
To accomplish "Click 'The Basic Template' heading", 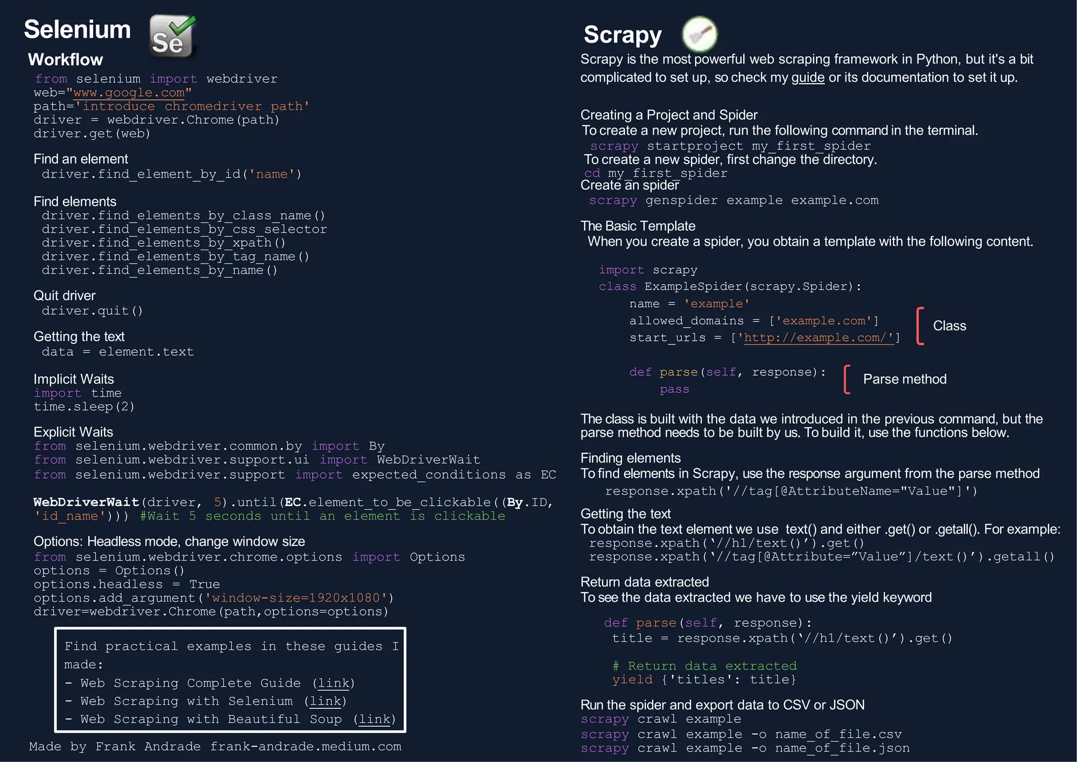I will tap(638, 226).
